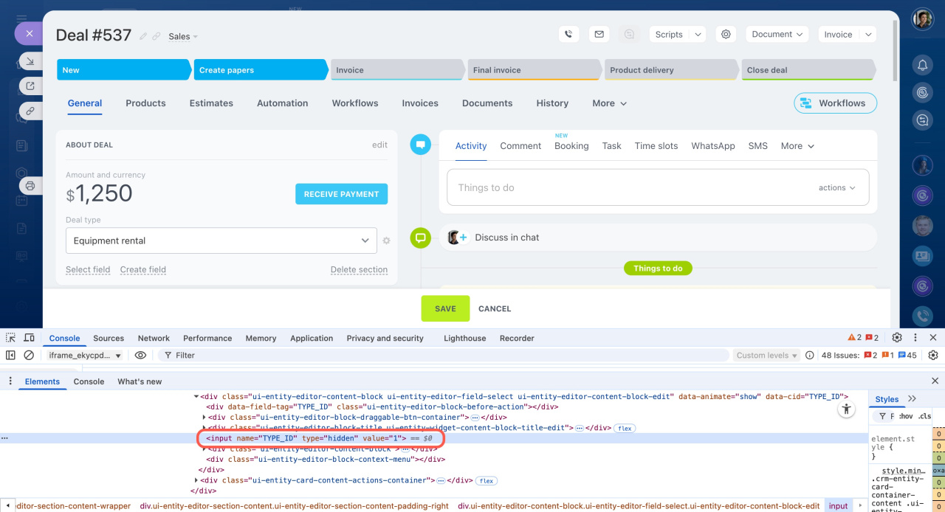Viewport: 945px width, 512px height.
Task: Open the Deal type Equipment rental dropdown
Action: point(221,241)
